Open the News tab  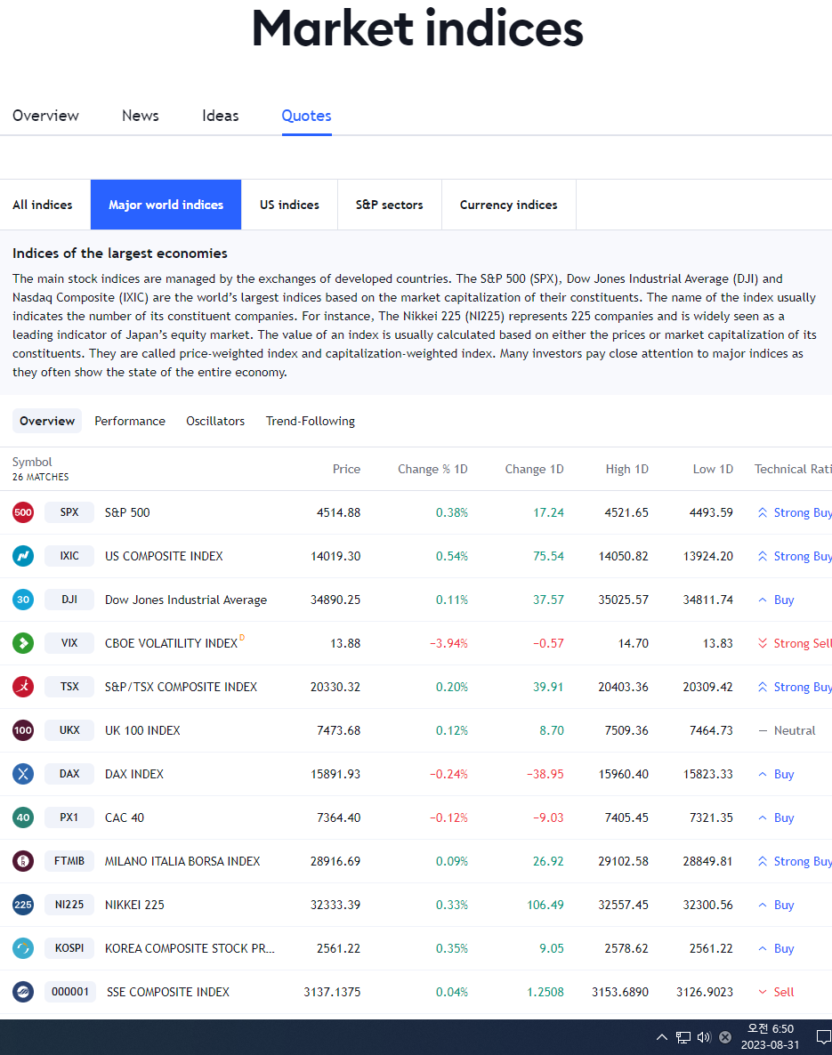[140, 116]
